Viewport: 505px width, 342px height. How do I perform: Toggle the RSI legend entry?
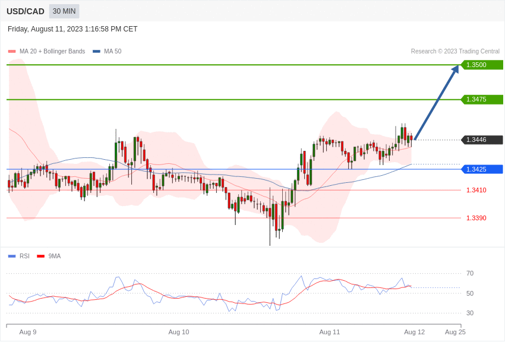pyautogui.click(x=18, y=256)
